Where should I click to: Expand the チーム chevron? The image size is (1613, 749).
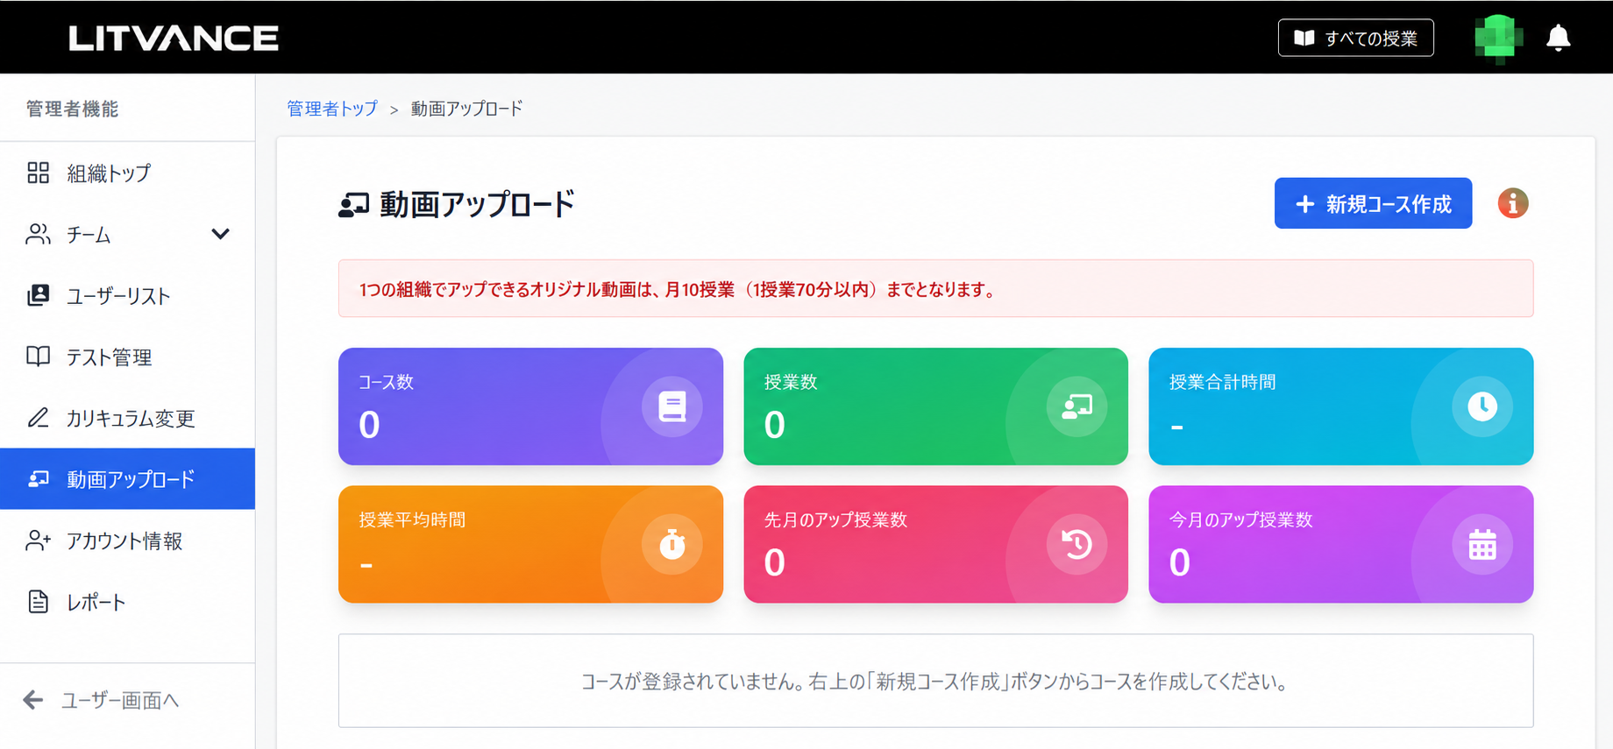[220, 234]
